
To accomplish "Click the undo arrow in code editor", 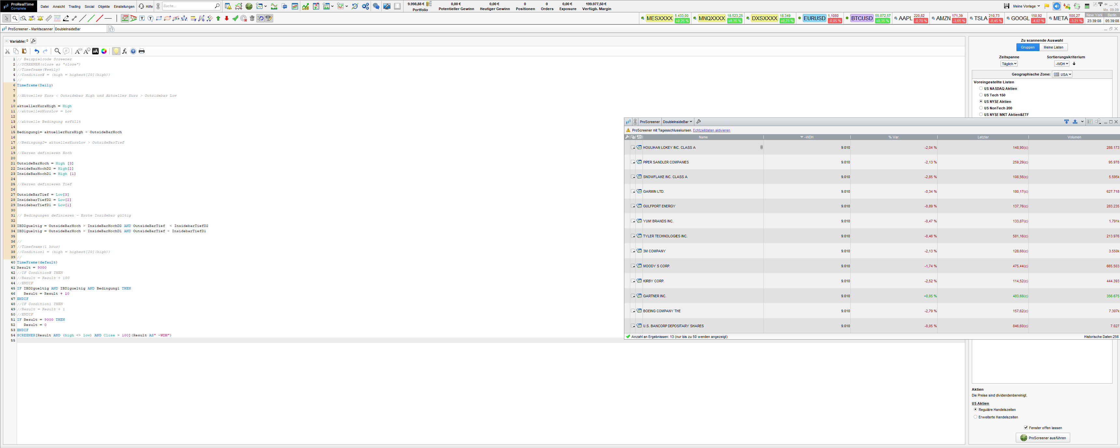I will pos(36,51).
